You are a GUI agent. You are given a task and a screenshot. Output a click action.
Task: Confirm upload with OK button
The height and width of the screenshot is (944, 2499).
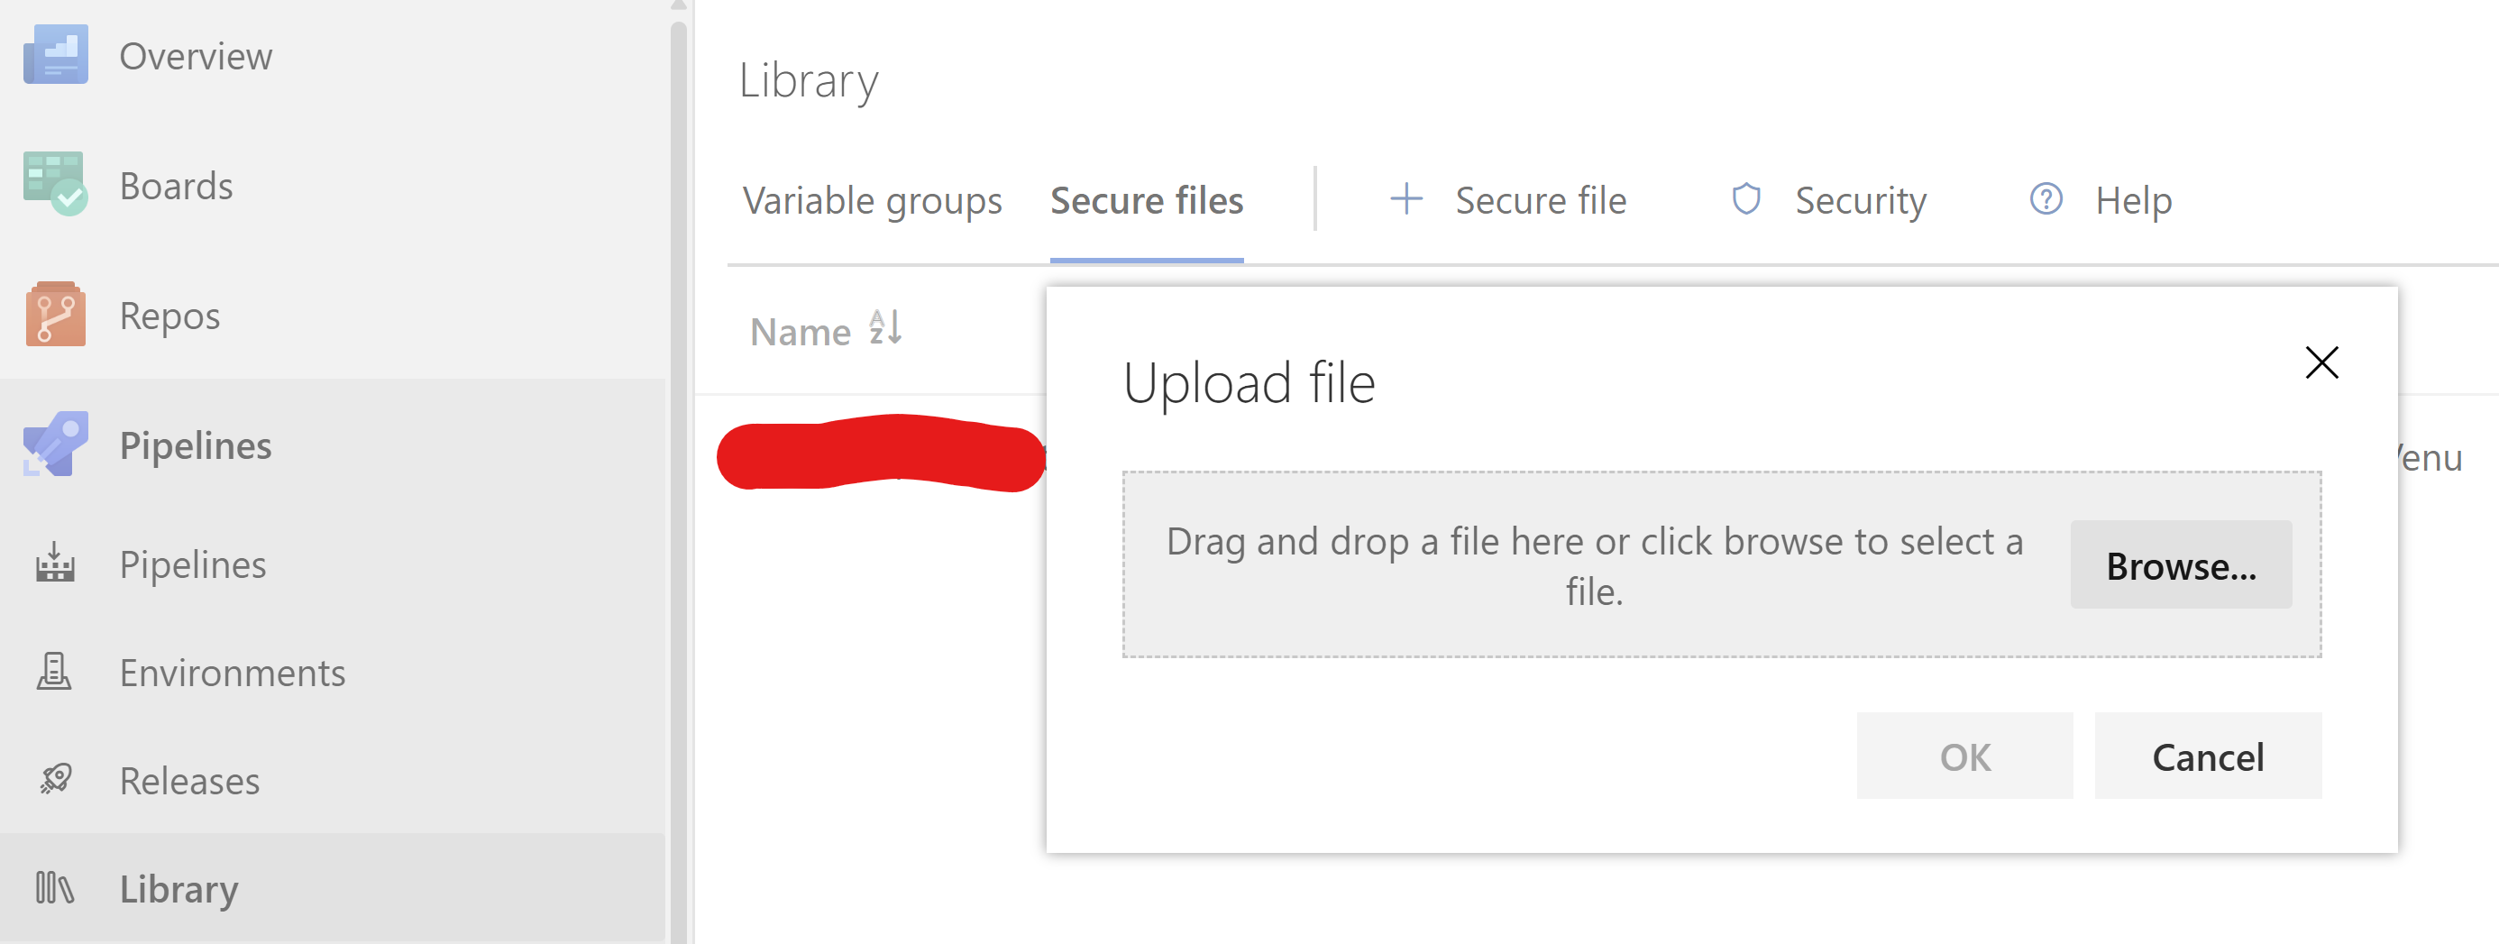(x=1963, y=756)
